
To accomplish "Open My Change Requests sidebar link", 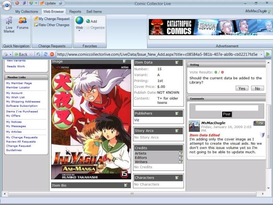I will 22,137.
